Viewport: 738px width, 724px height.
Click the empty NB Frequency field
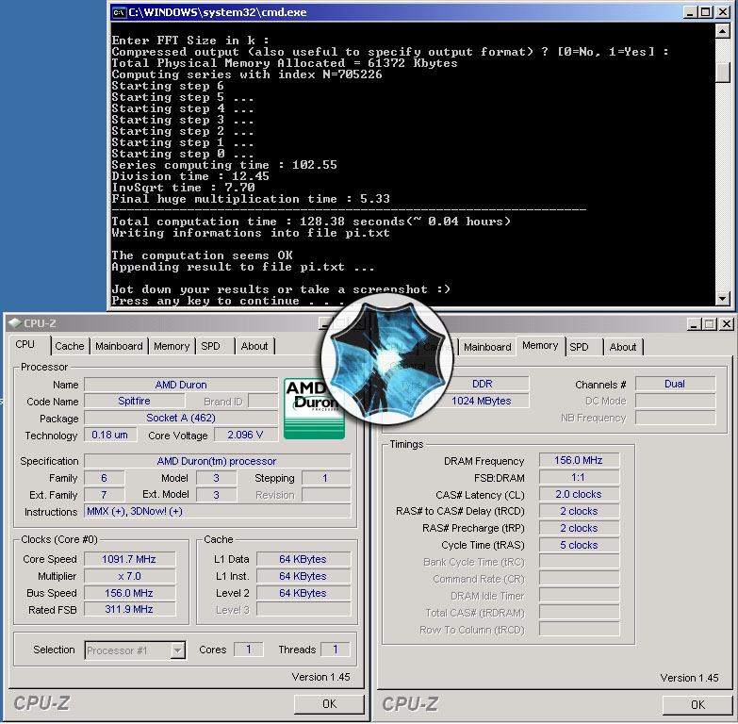pos(675,418)
